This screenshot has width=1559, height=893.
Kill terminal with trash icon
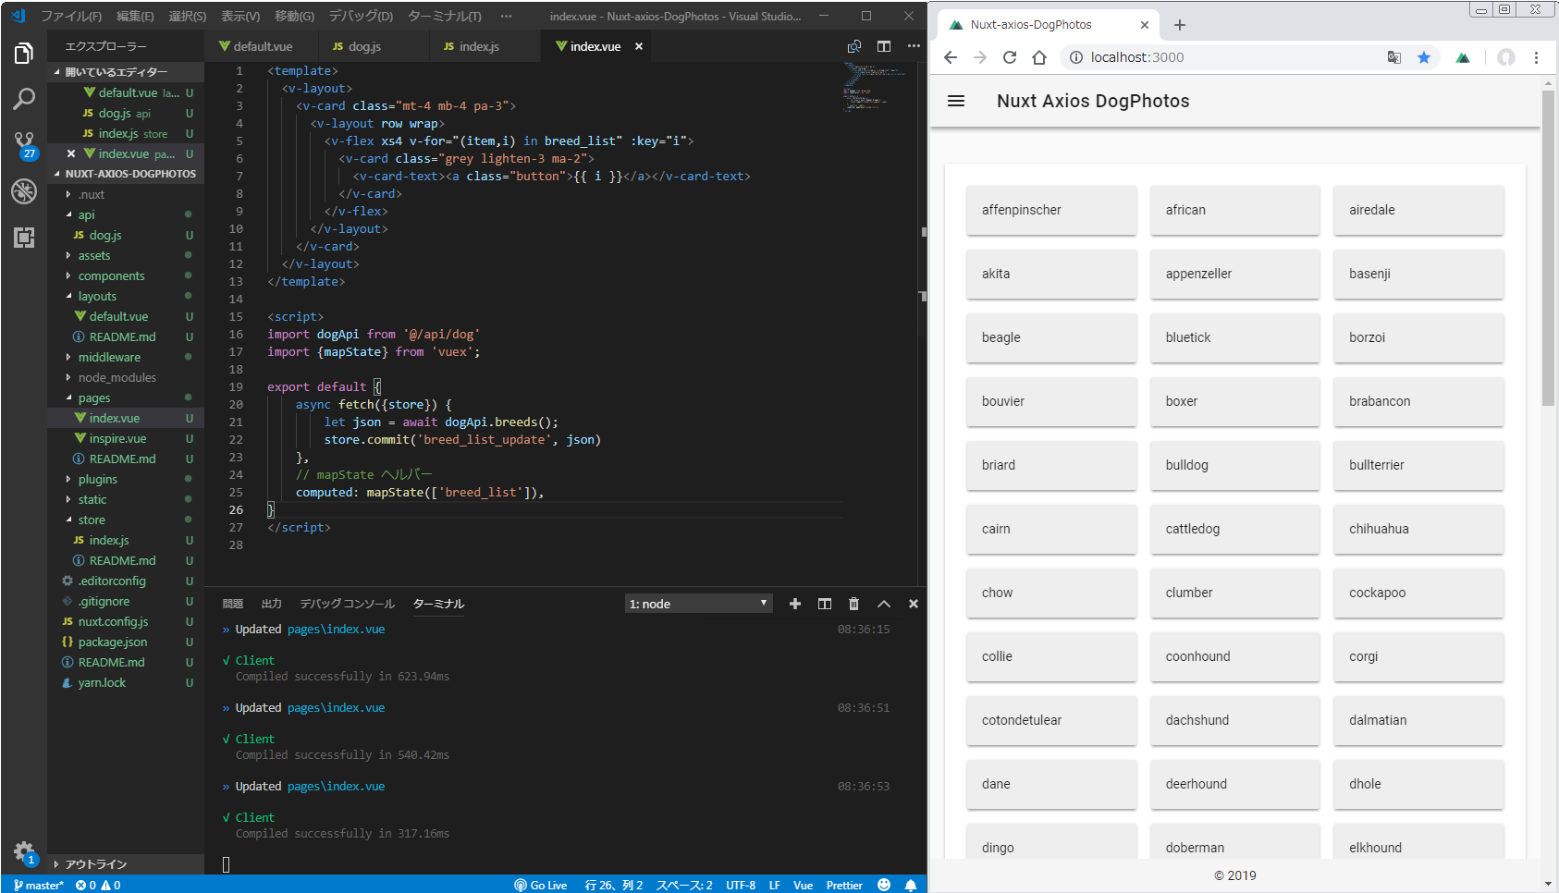click(x=853, y=604)
